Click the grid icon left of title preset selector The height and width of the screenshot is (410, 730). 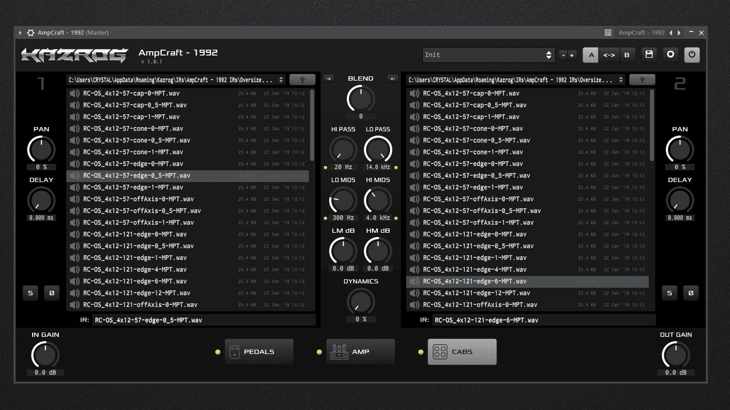coord(608,33)
